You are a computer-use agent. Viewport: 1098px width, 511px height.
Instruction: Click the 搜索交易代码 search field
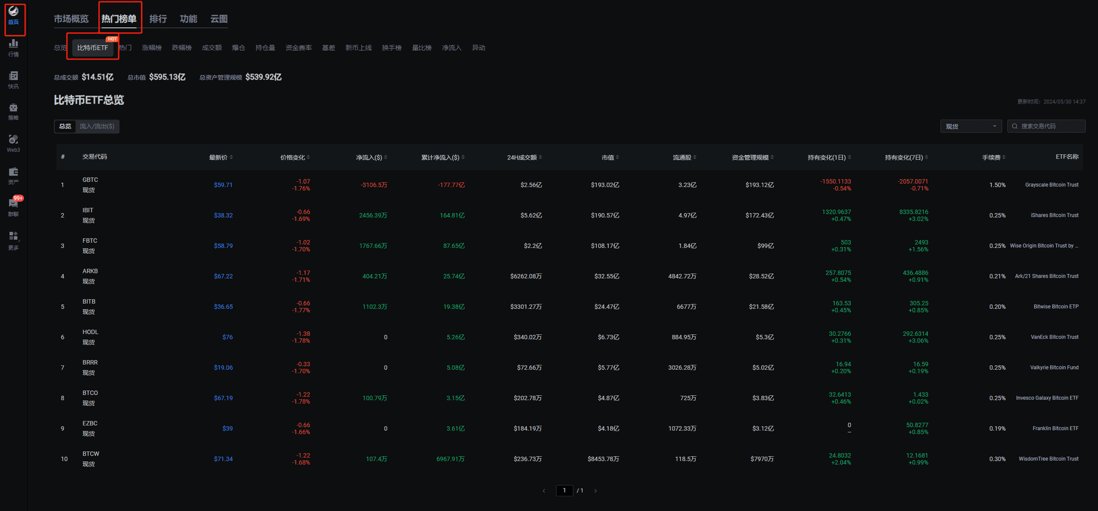(1047, 126)
